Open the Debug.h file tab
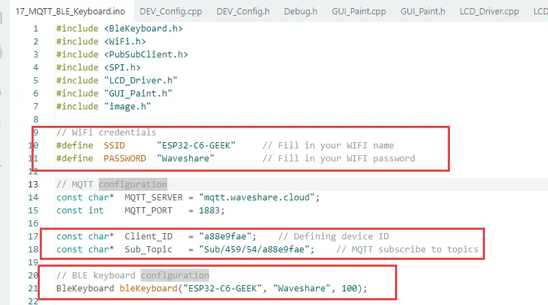This screenshot has height=305, width=548. tap(300, 11)
